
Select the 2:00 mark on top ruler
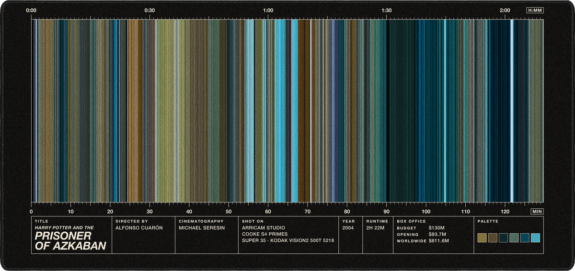[505, 10]
